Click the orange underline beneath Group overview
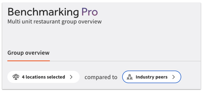This screenshot has height=92, width=204. (29, 61)
